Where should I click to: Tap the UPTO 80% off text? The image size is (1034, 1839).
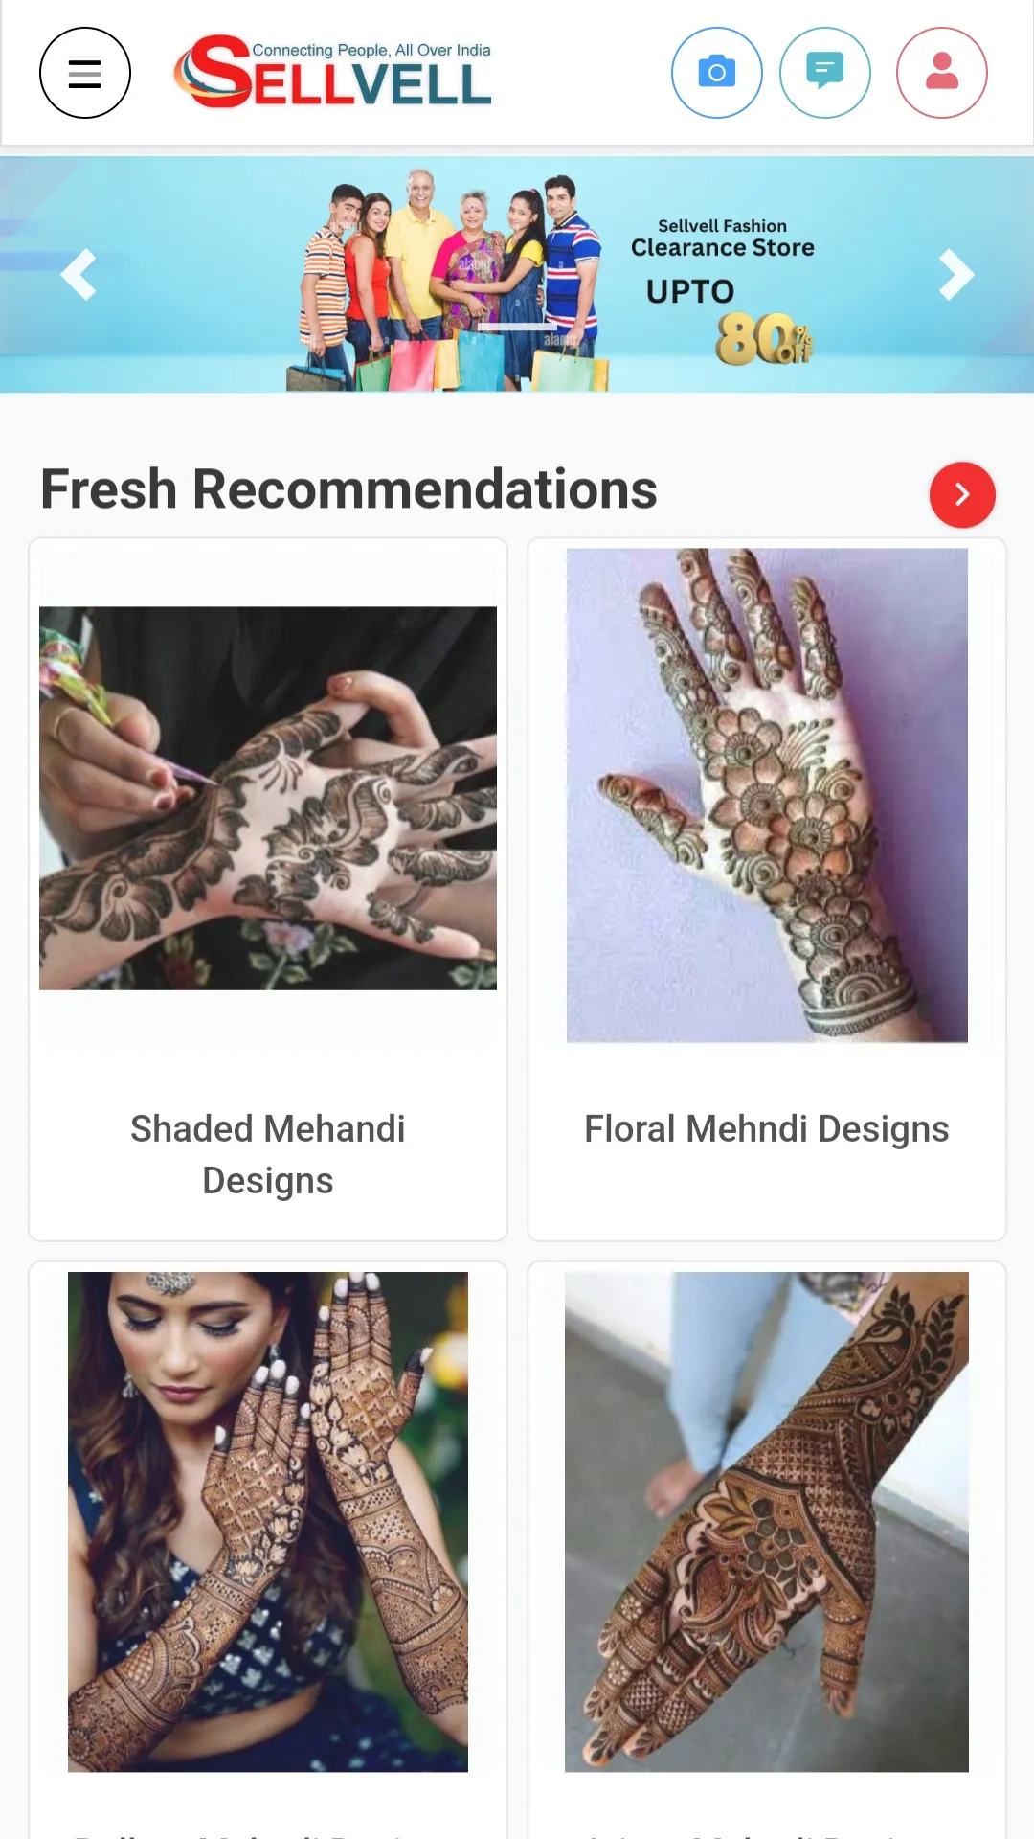point(730,321)
